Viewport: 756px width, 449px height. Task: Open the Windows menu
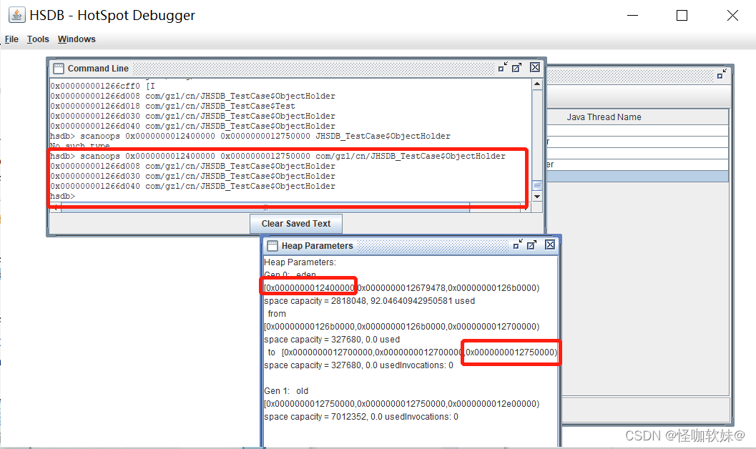[x=77, y=39]
